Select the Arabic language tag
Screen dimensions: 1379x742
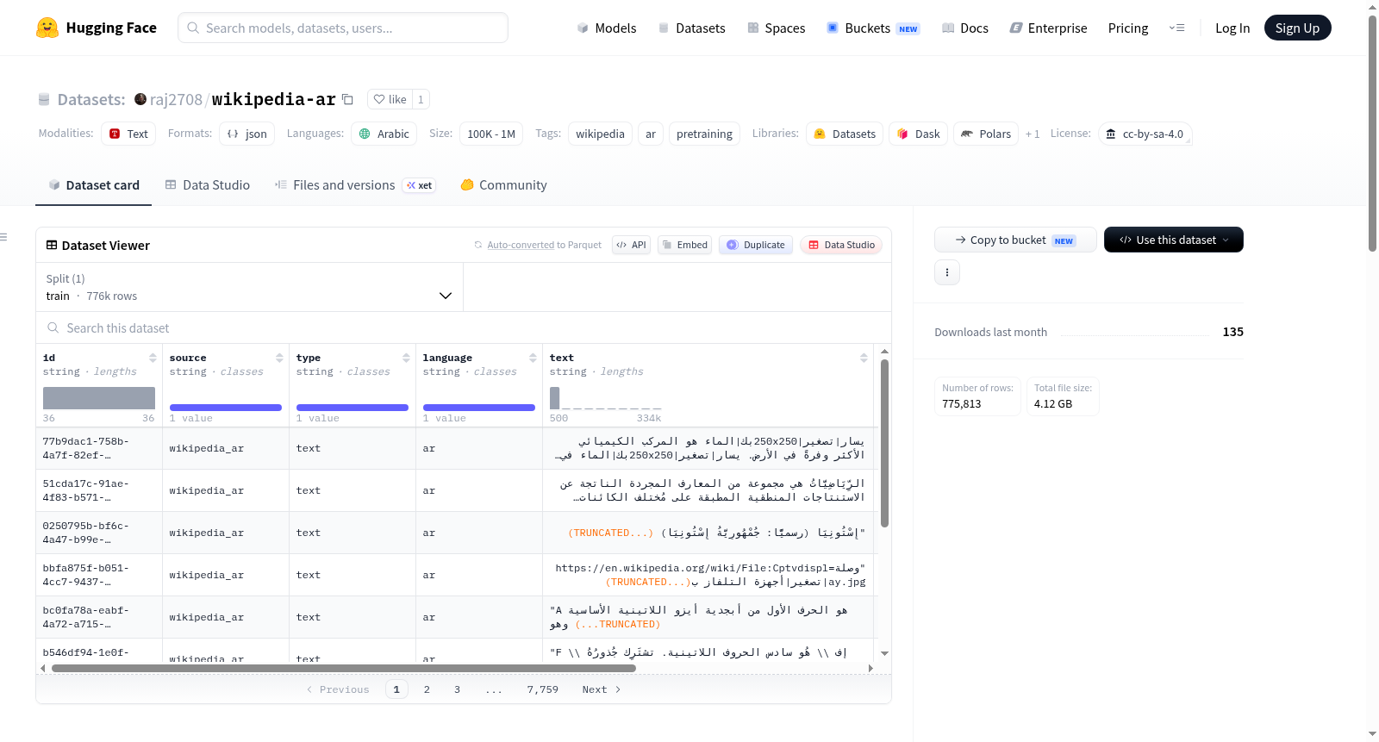[384, 134]
